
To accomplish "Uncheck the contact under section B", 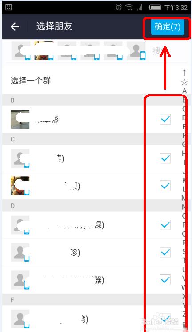I will click(165, 119).
